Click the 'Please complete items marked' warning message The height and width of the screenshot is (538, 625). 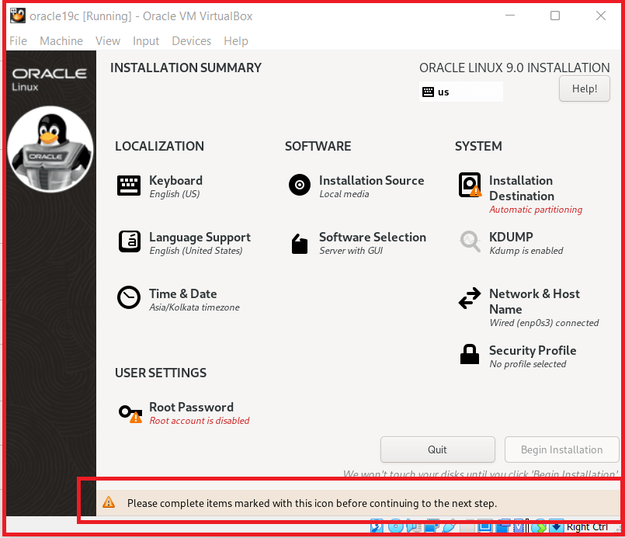(x=312, y=503)
